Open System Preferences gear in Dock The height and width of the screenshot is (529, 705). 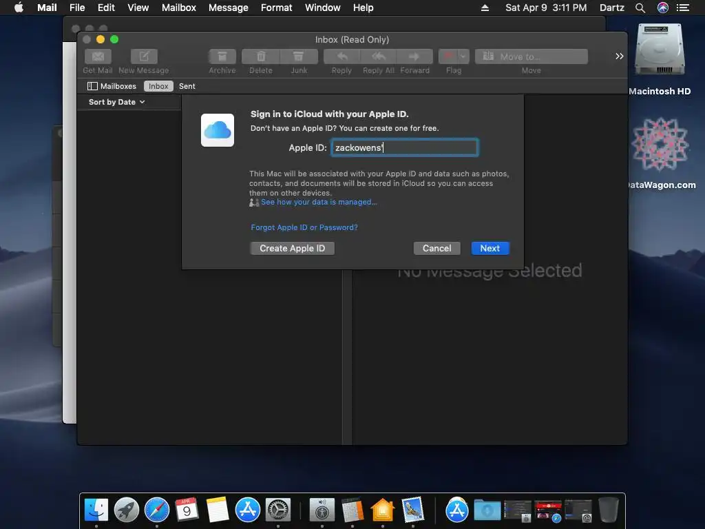[278, 510]
